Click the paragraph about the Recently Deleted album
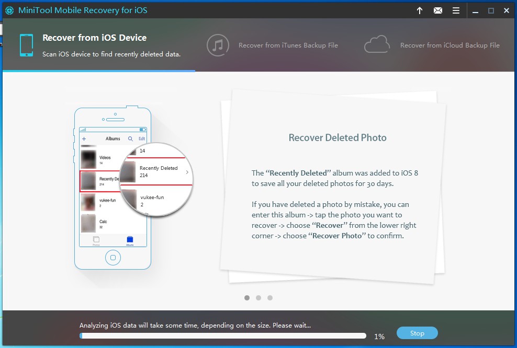This screenshot has width=517, height=348. click(335, 178)
